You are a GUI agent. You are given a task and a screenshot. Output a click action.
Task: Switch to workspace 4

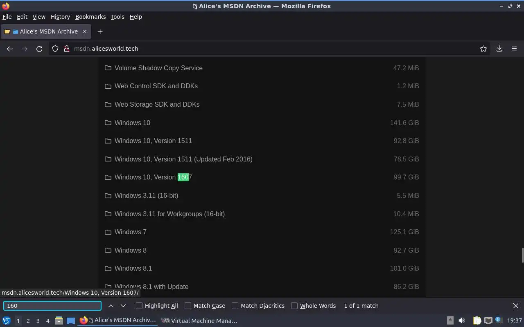(48, 321)
